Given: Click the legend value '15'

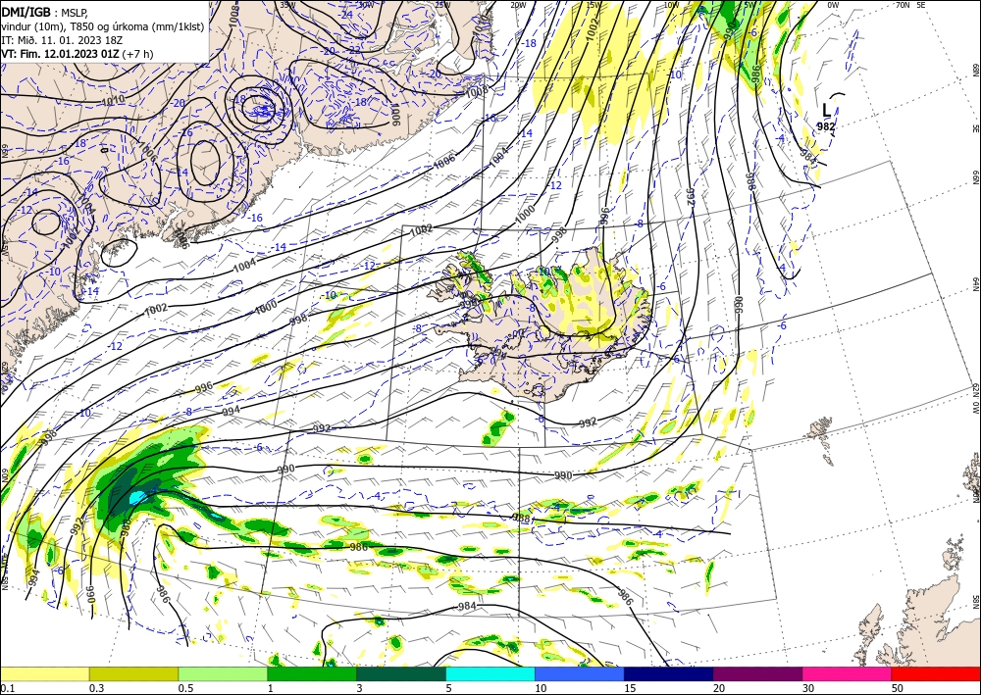Looking at the screenshot, I should point(630,688).
